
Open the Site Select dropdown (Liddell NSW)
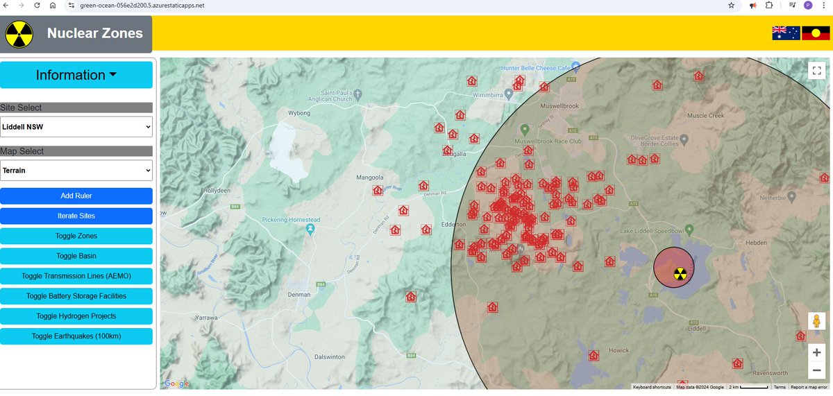tap(76, 127)
